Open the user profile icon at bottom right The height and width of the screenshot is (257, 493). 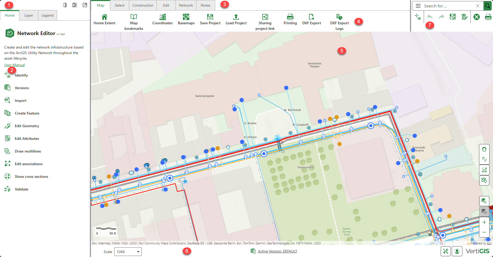(x=457, y=251)
